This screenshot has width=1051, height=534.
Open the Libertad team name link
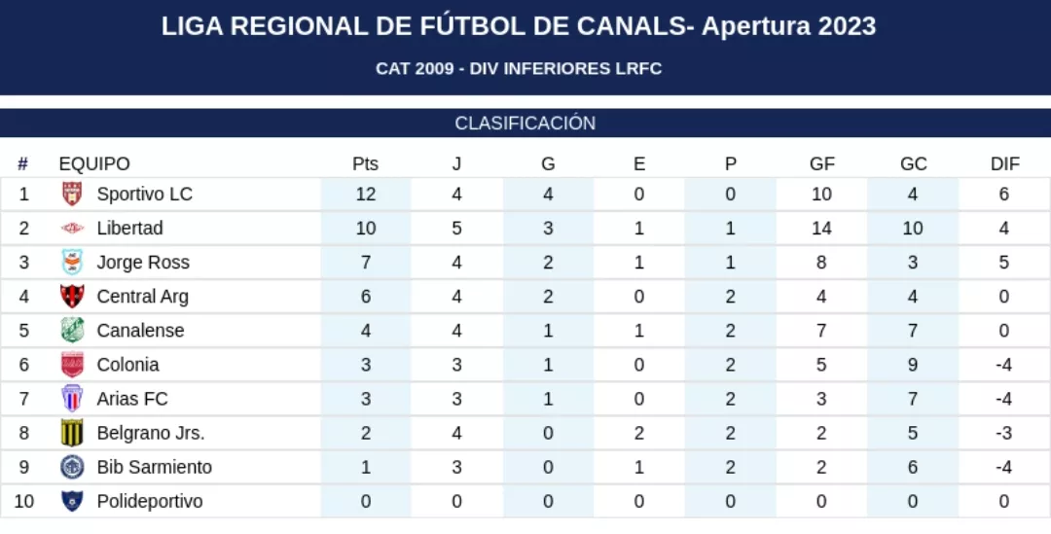pos(129,228)
